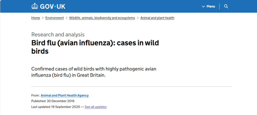257x115 pixels.
Task: Click See all updates link
Action: click(95, 107)
